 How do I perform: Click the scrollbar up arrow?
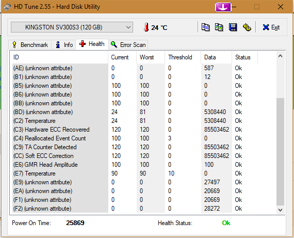(280, 56)
